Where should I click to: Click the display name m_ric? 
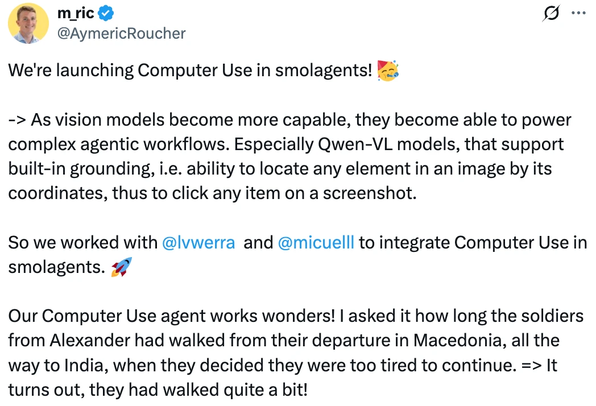tap(76, 13)
